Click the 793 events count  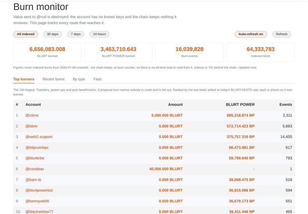pyautogui.click(x=289, y=158)
